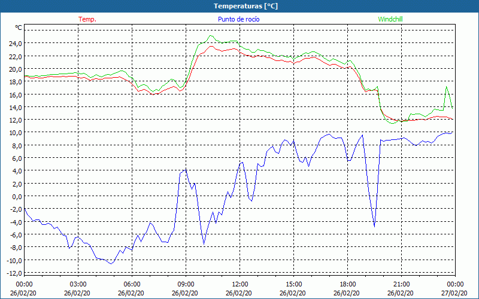Click the 24,0 y-axis value
This screenshot has height=299, width=479.
pos(16,43)
